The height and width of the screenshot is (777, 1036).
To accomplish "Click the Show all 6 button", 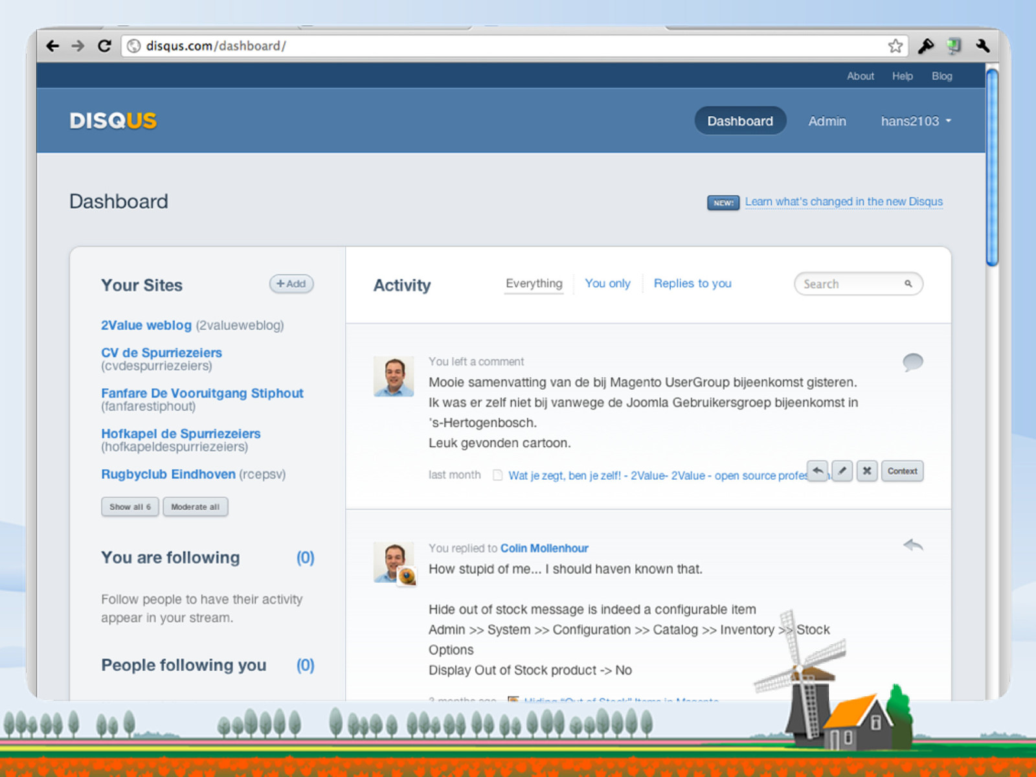I will pyautogui.click(x=130, y=507).
